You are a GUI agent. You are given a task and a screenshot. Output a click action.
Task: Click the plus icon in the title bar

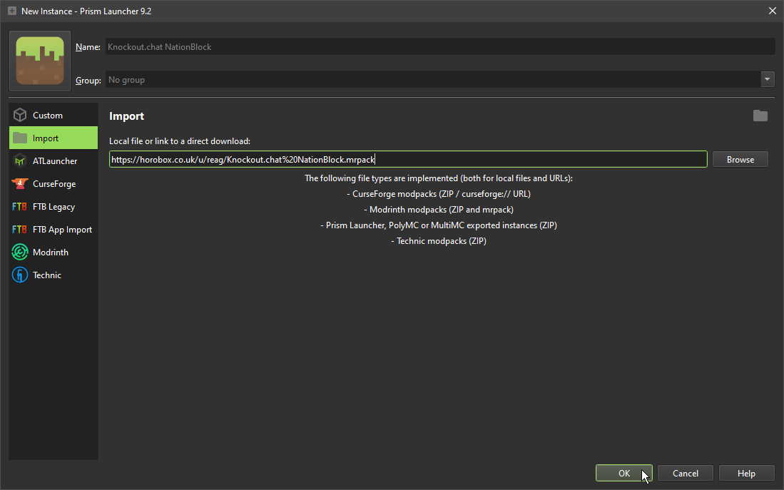click(x=12, y=11)
